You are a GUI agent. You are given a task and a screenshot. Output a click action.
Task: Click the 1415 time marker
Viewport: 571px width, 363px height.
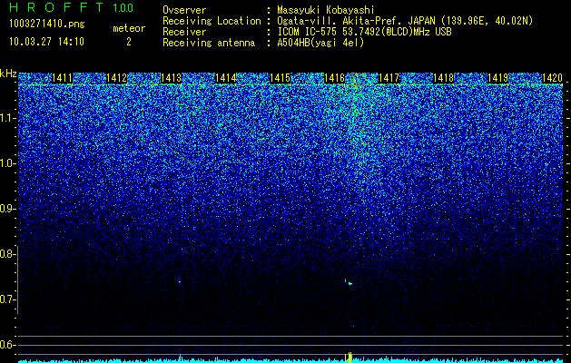coord(280,78)
